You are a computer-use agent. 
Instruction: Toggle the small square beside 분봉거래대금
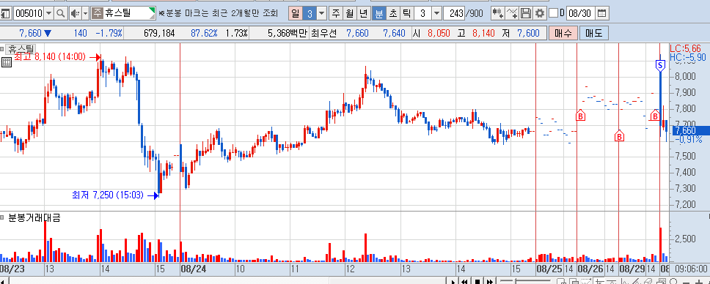(x=3, y=218)
